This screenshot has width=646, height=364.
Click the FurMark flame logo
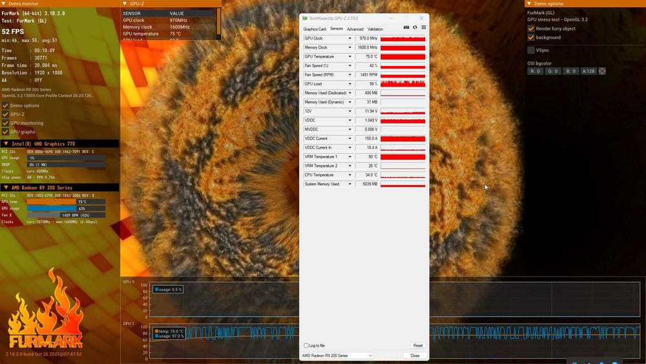click(x=46, y=308)
